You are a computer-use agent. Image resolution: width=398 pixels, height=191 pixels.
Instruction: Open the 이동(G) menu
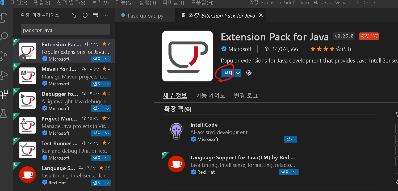tap(124, 3)
